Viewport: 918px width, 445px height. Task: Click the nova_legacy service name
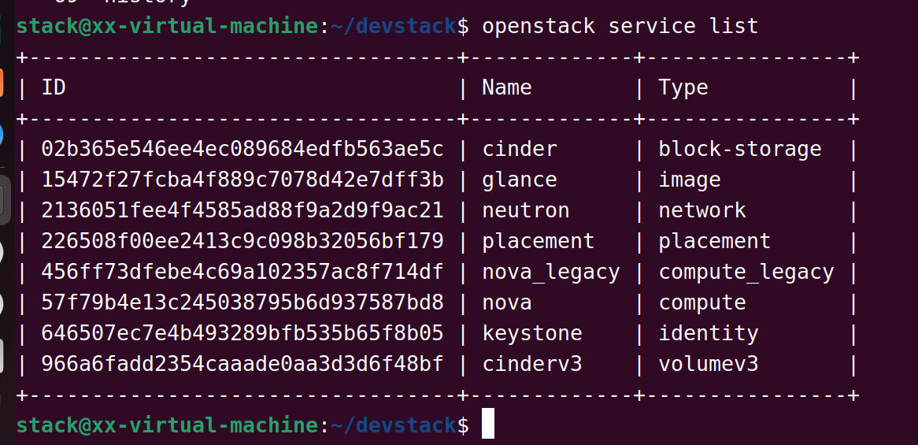[x=550, y=272]
